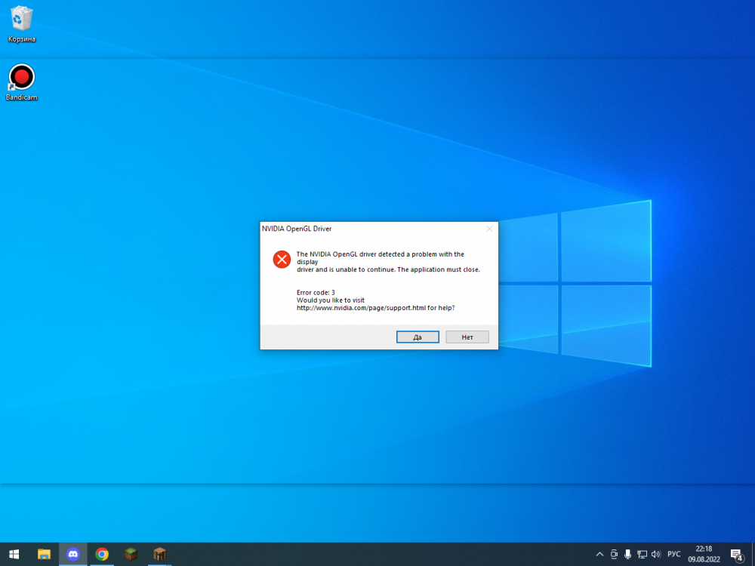Click the microphone tray icon
Image resolution: width=755 pixels, height=566 pixels.
click(628, 555)
